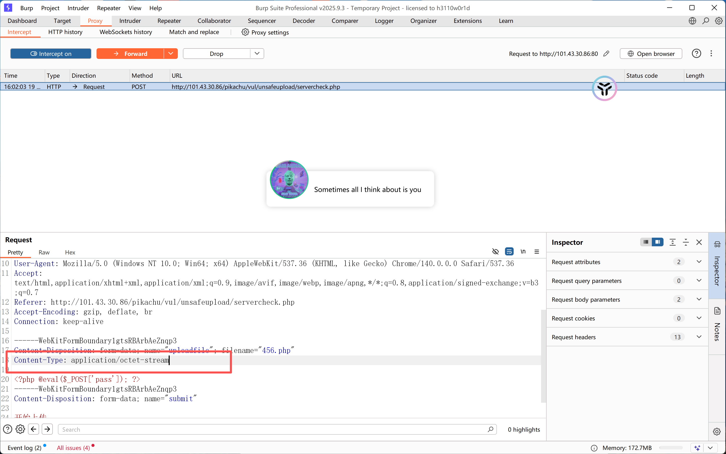Switch request view to Hex
The width and height of the screenshot is (726, 454).
click(70, 252)
